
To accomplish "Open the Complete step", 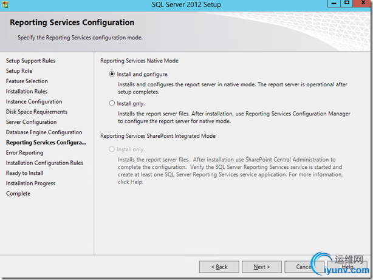I will (18, 194).
